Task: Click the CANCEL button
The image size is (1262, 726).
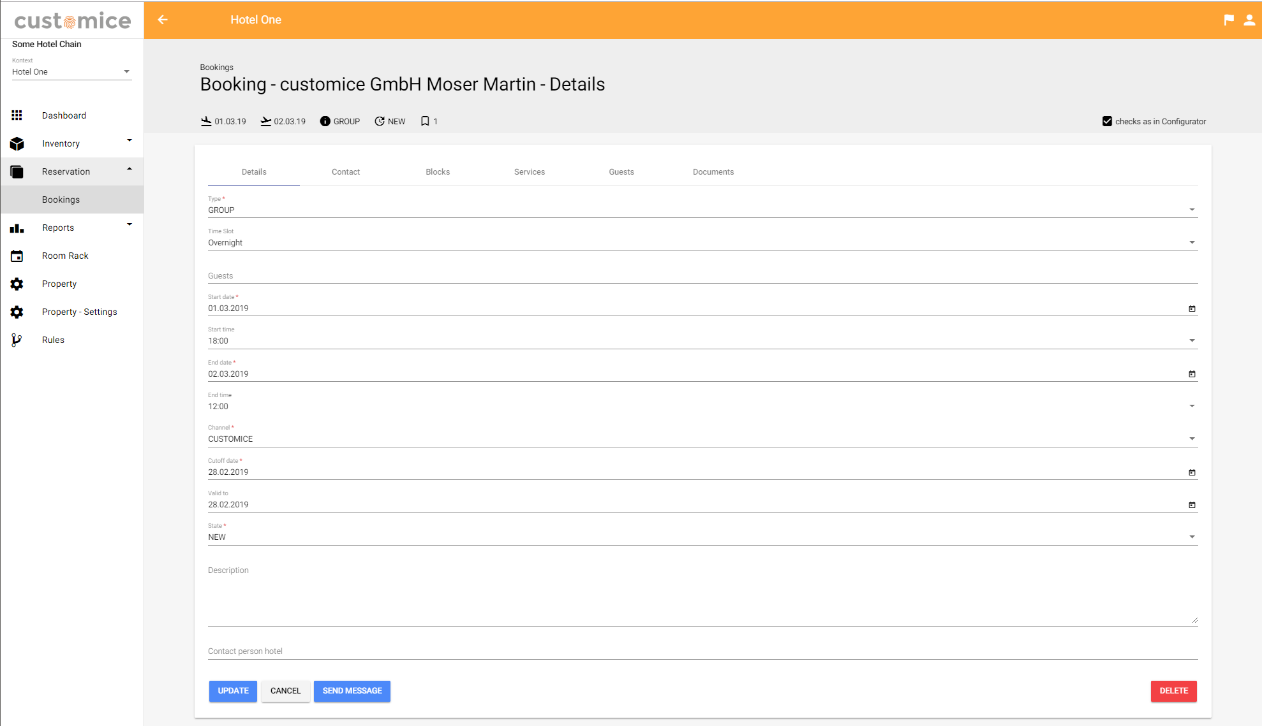Action: coord(285,691)
